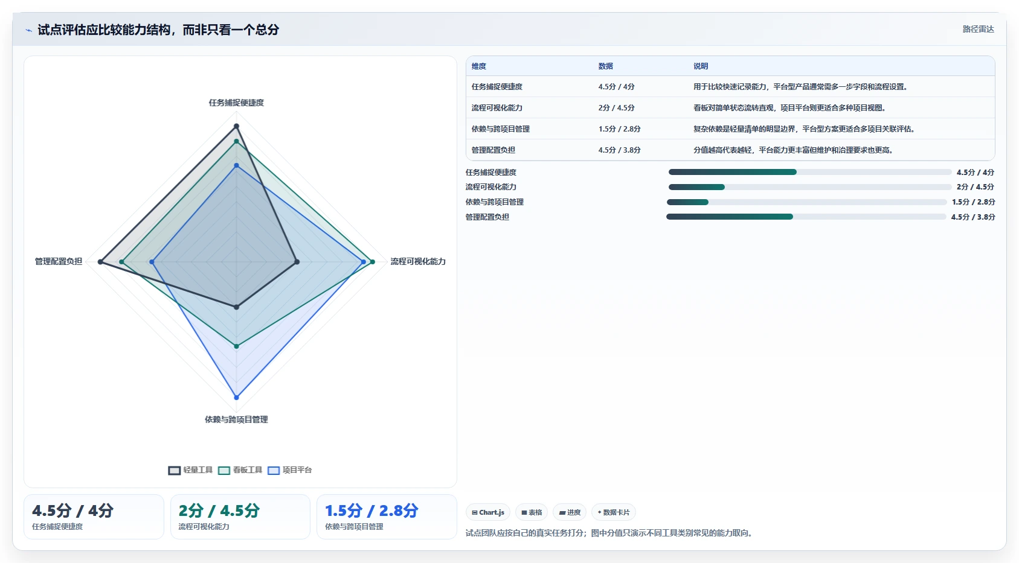Click the table value 4.5分 / 3.8分
Screen dimensions: 1019x563
coord(620,150)
